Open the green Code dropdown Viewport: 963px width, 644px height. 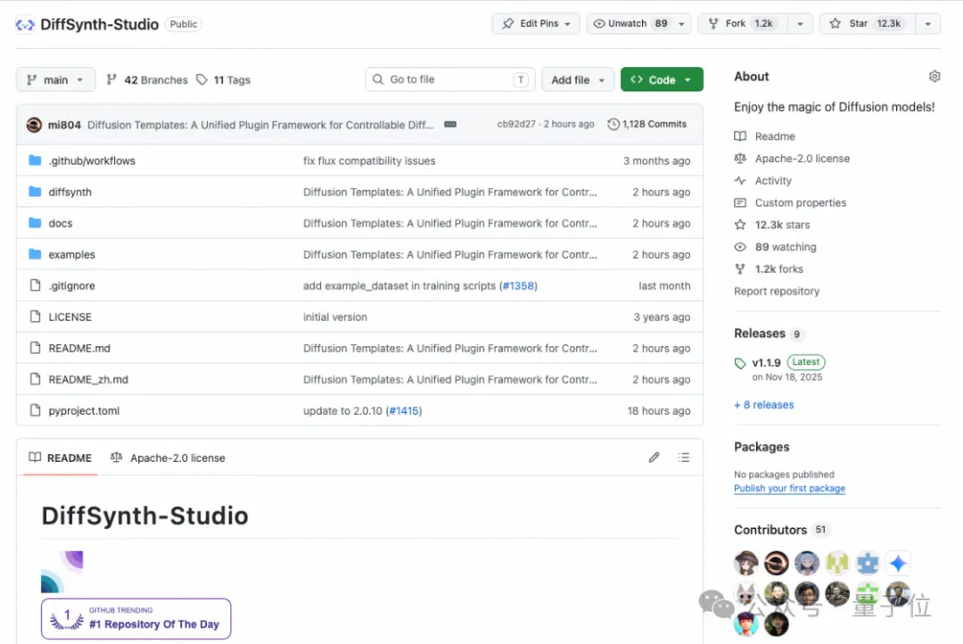662,79
